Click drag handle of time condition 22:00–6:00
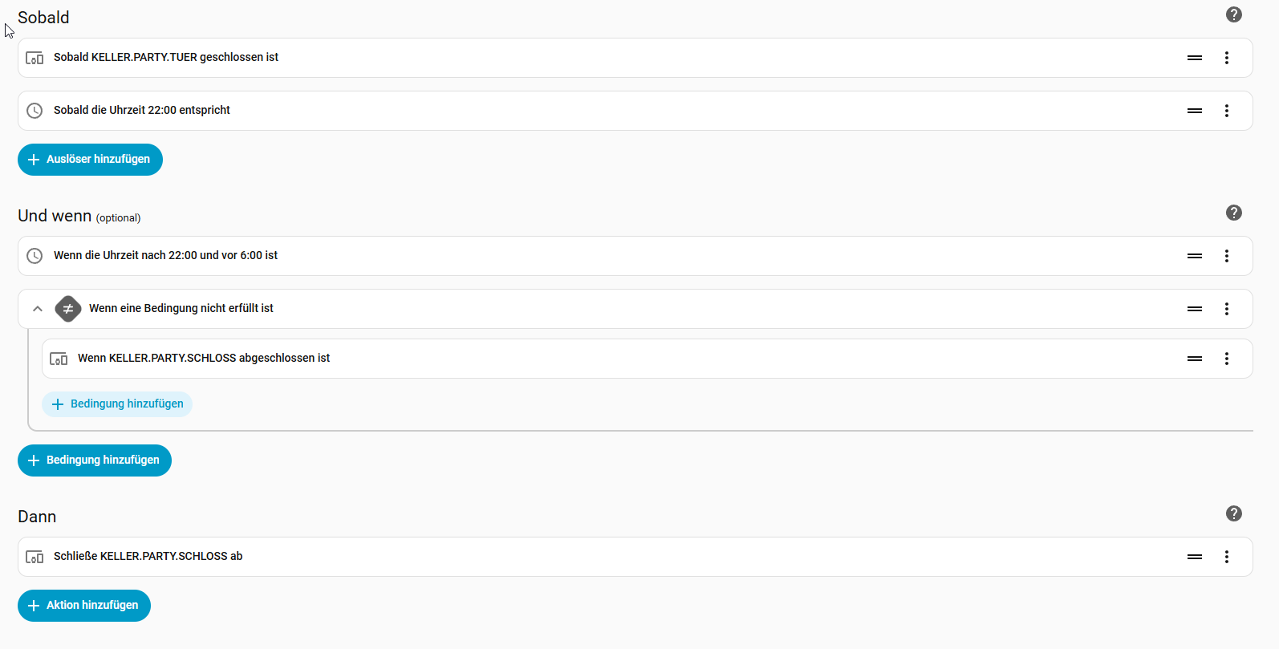Image resolution: width=1279 pixels, height=649 pixels. (x=1195, y=256)
